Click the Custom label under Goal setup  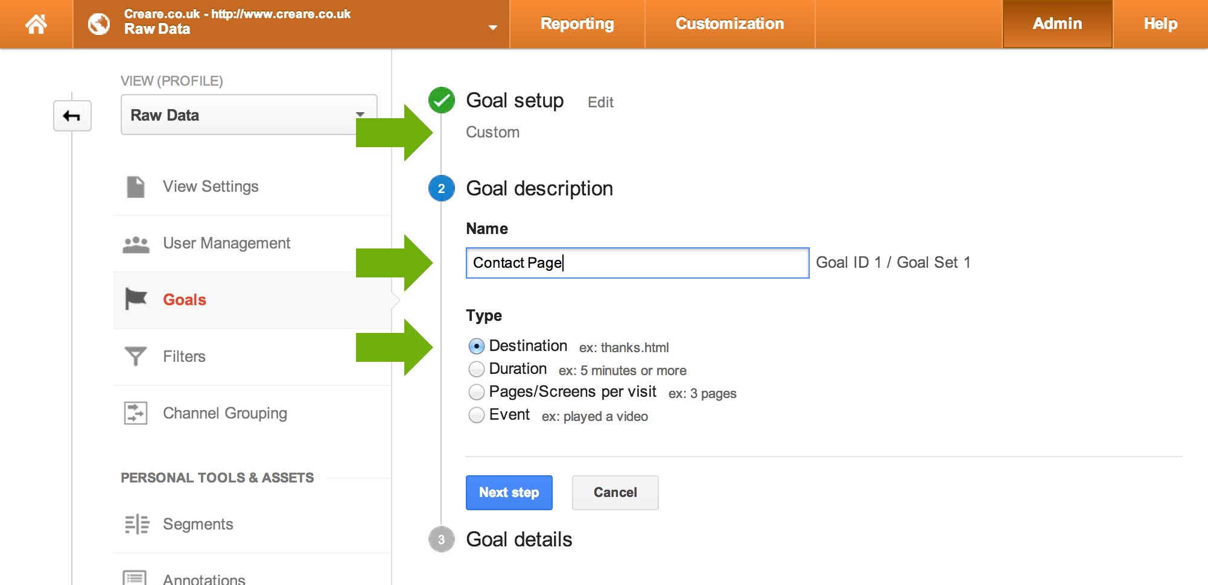tap(492, 132)
